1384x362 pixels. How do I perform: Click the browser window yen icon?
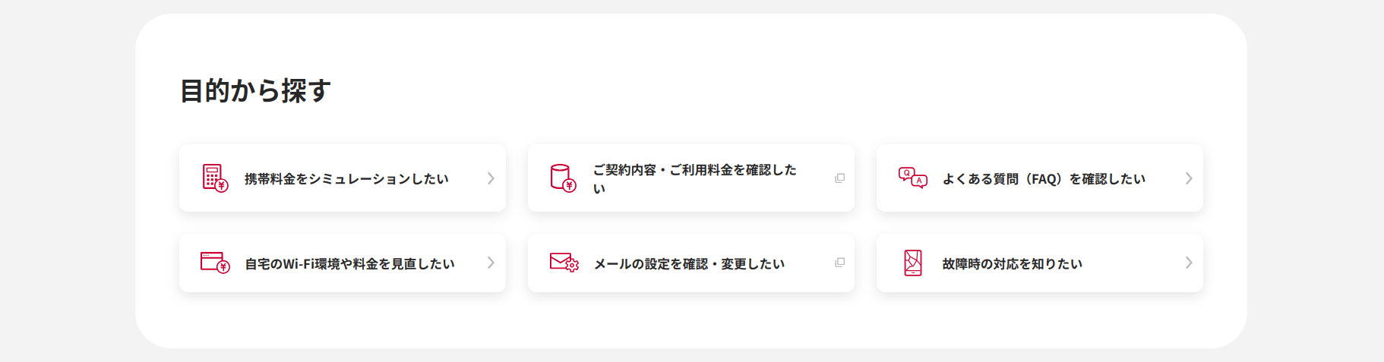tap(215, 263)
